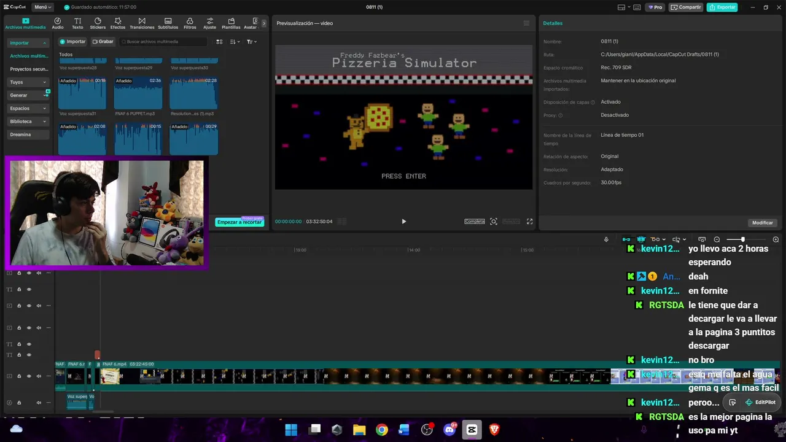
Task: Open the Stickers tab
Action: click(98, 23)
